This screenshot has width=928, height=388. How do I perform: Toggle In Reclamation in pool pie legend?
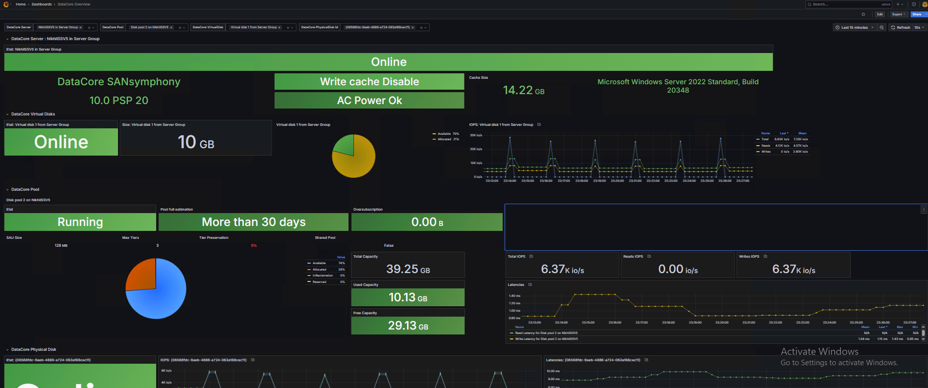[323, 276]
